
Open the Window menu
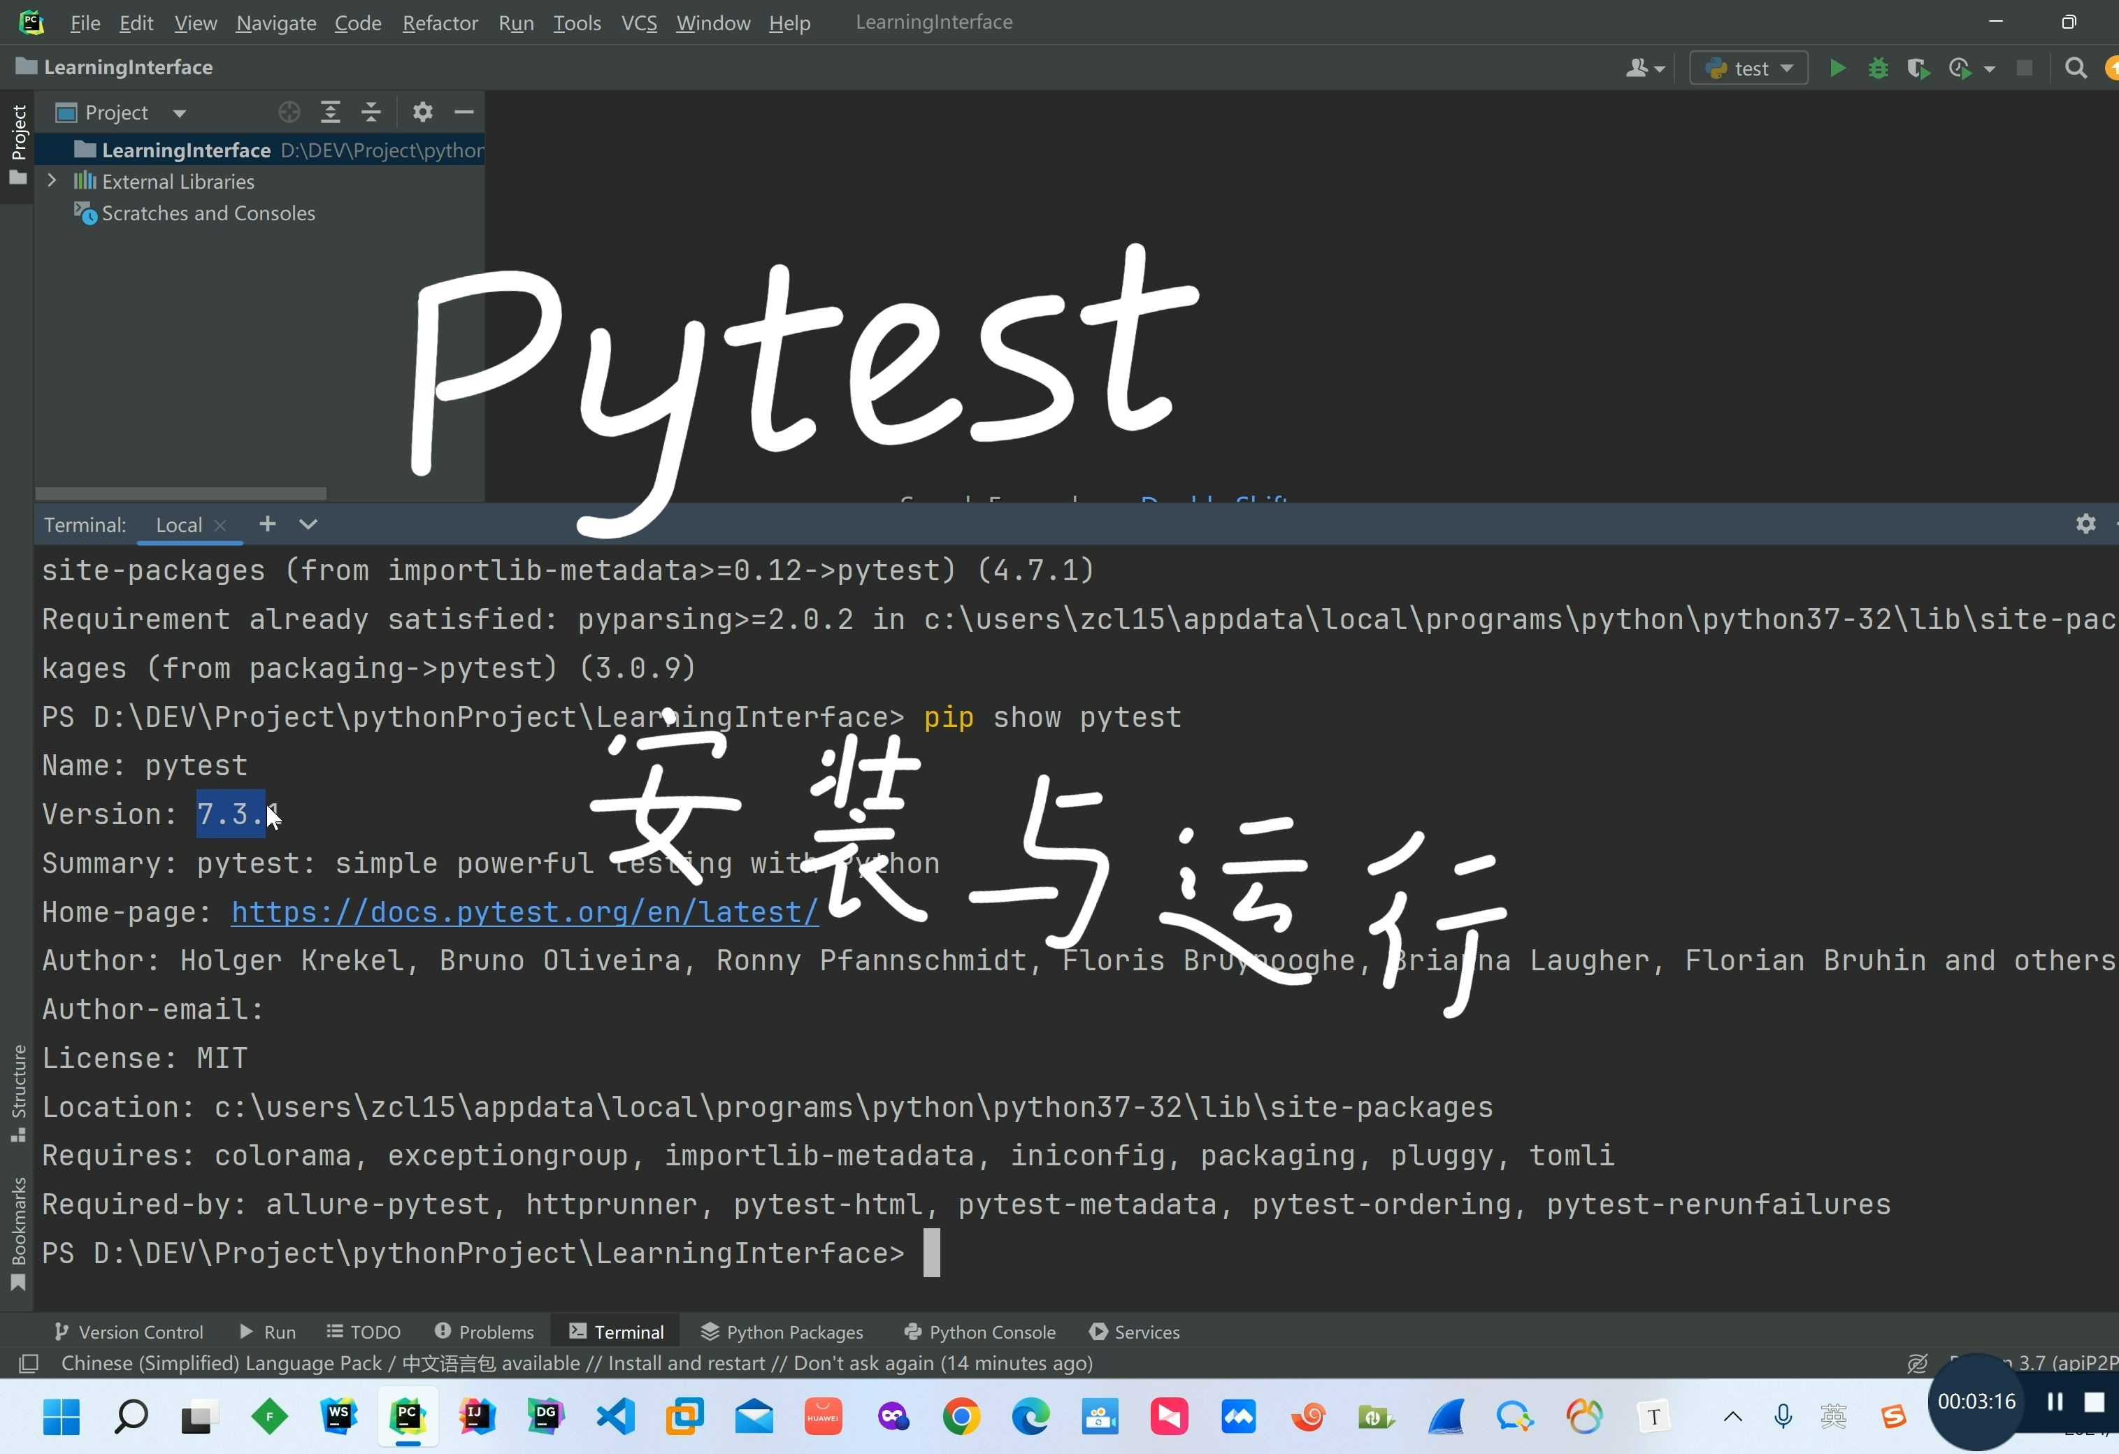click(x=713, y=23)
